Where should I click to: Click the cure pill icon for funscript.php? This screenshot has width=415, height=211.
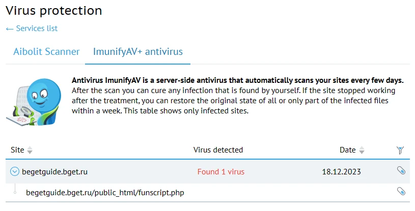pos(401,191)
